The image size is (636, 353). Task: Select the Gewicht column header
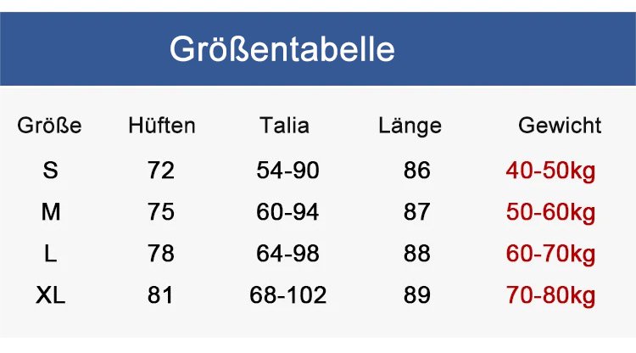560,126
